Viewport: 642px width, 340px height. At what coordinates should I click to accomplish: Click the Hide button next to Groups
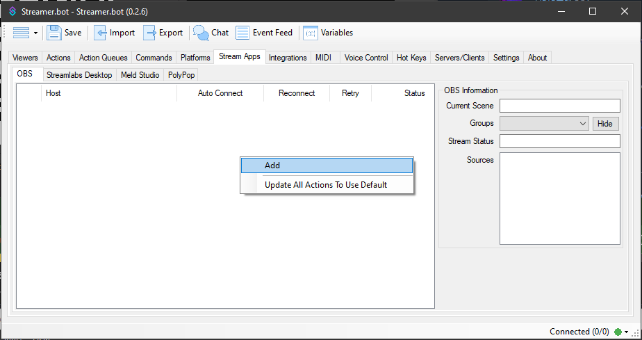605,124
